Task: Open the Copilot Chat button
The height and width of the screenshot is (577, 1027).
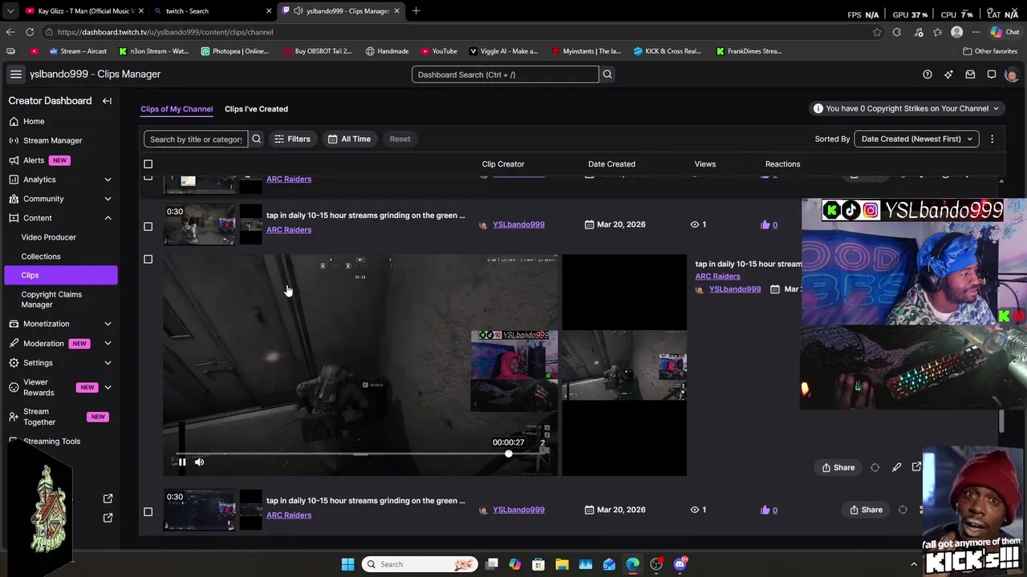Action: (x=1006, y=32)
